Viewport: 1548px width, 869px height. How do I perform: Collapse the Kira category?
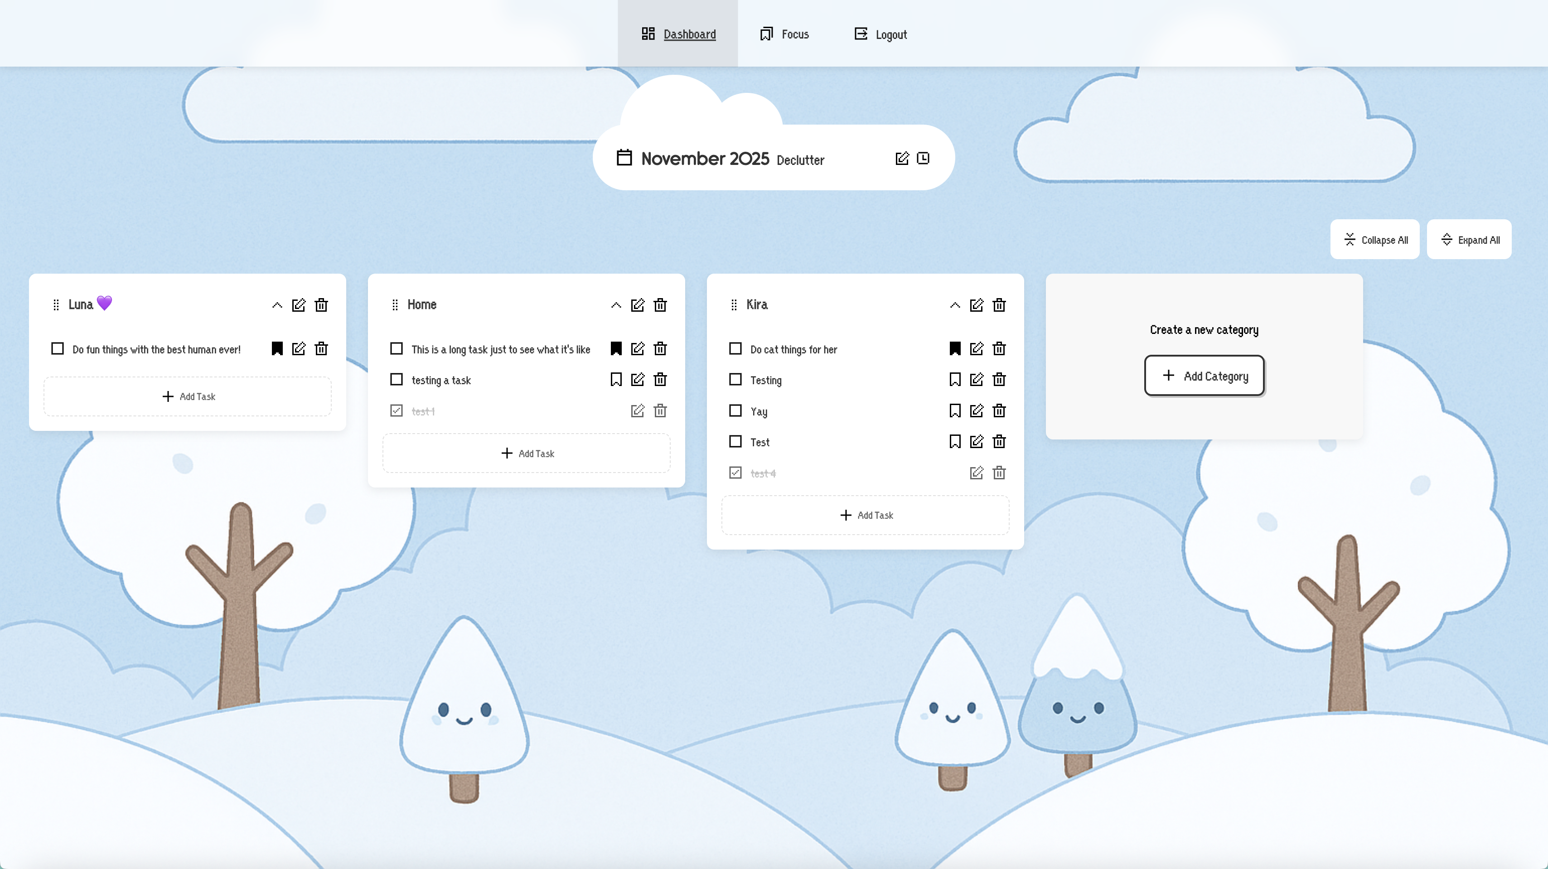point(955,304)
